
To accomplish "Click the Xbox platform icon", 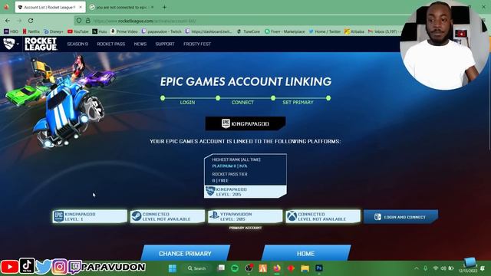I will [292, 216].
